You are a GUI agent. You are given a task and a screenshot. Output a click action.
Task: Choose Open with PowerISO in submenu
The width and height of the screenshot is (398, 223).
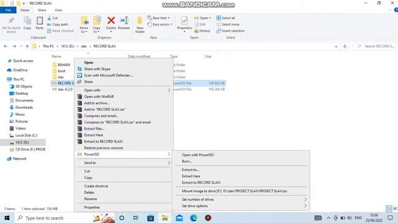241,155
